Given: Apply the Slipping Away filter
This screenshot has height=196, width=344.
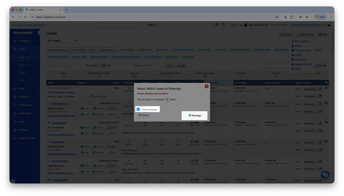Looking at the screenshot, I should [x=107, y=50].
